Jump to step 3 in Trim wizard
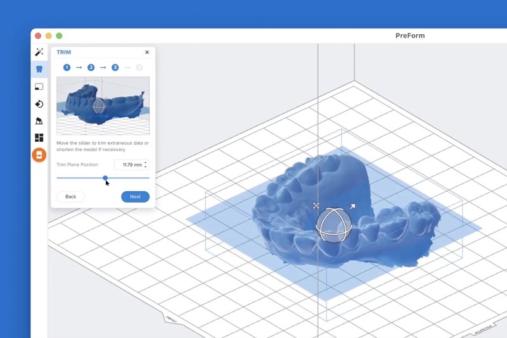The width and height of the screenshot is (507, 338). (x=115, y=67)
